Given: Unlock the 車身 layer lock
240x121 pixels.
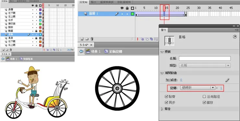Looking at the screenshot, I should click(36, 38).
